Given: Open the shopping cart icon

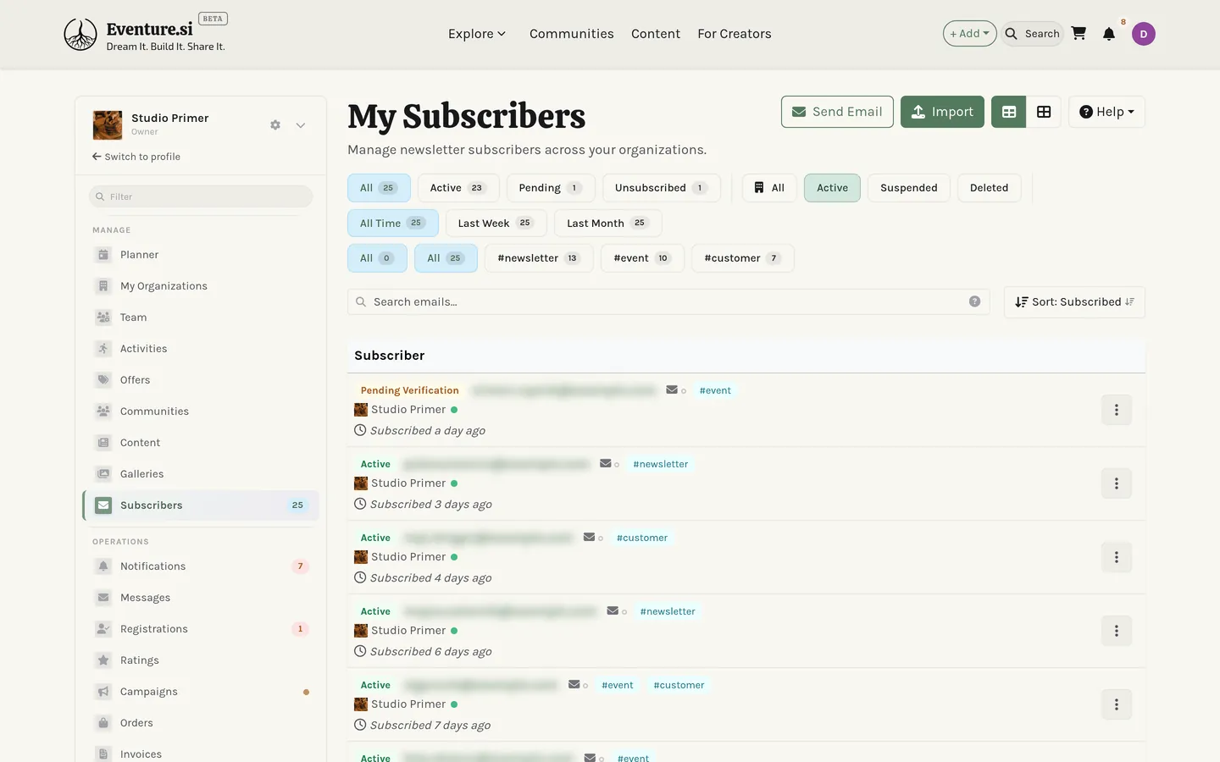Looking at the screenshot, I should point(1079,34).
